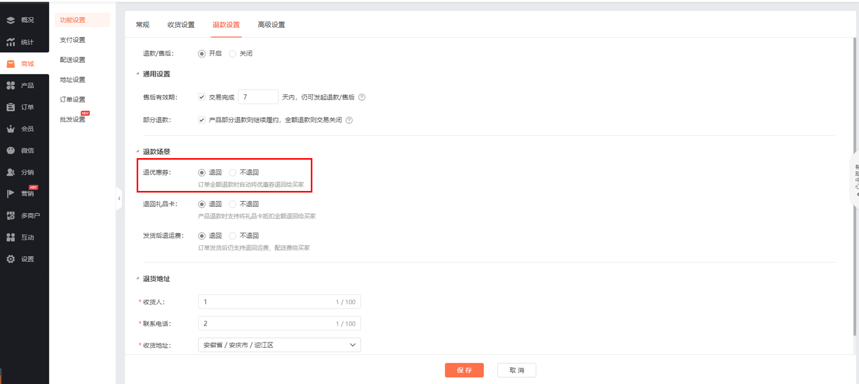The height and width of the screenshot is (384, 859).
Task: Select 不退回 for 退回礼品卡
Action: pos(233,204)
